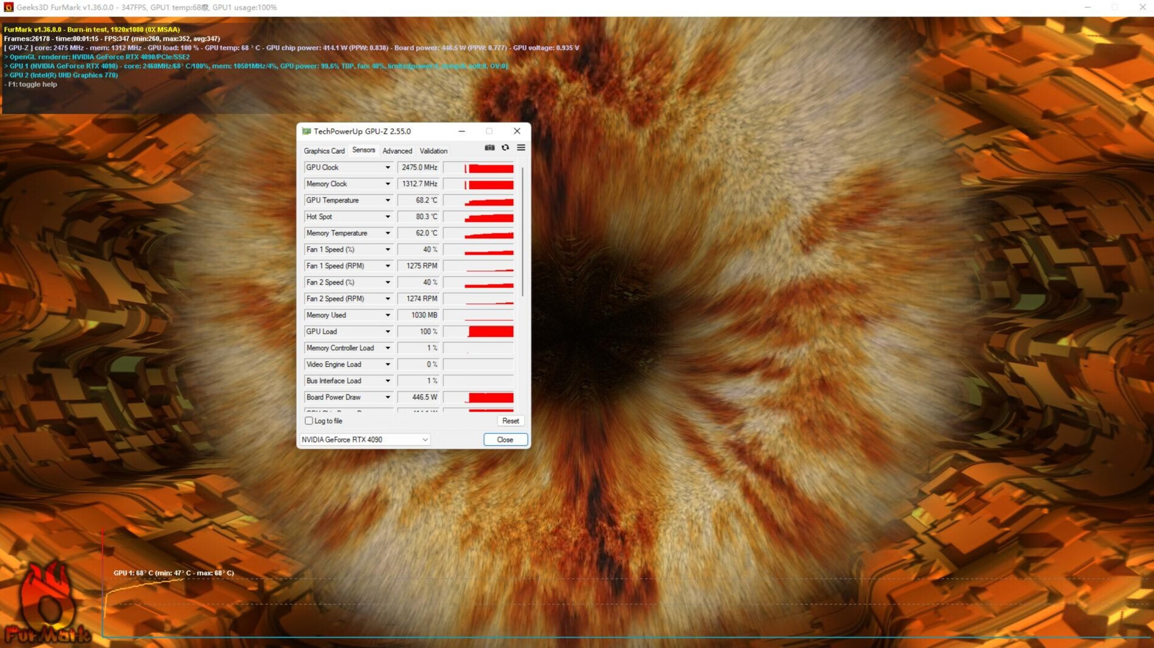Close the GPU-Z window with X
The image size is (1154, 648).
pos(517,131)
